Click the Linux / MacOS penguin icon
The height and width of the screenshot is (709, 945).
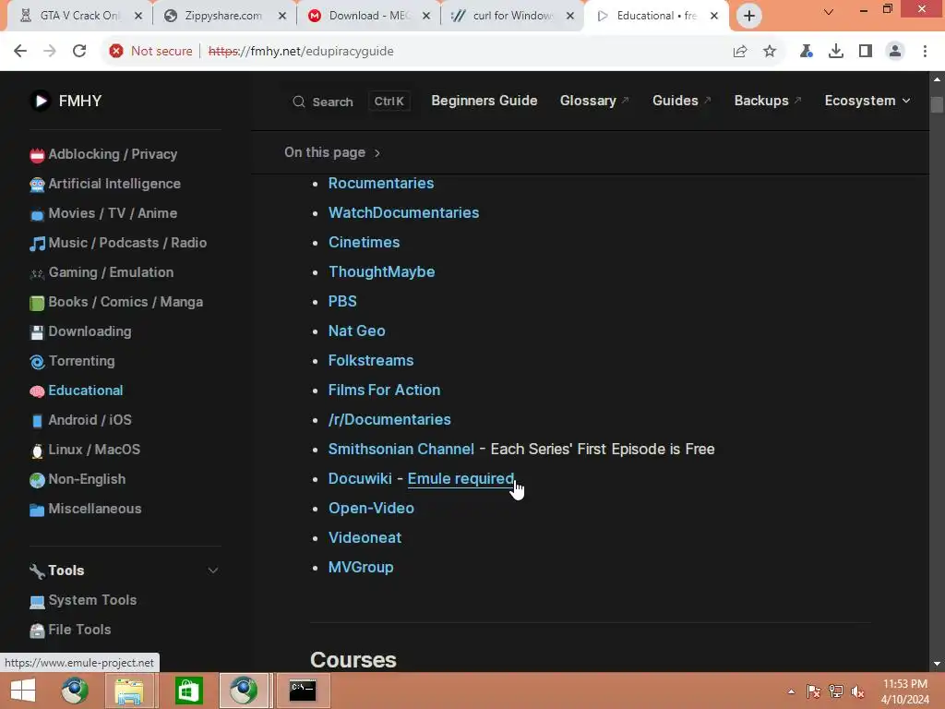(37, 451)
